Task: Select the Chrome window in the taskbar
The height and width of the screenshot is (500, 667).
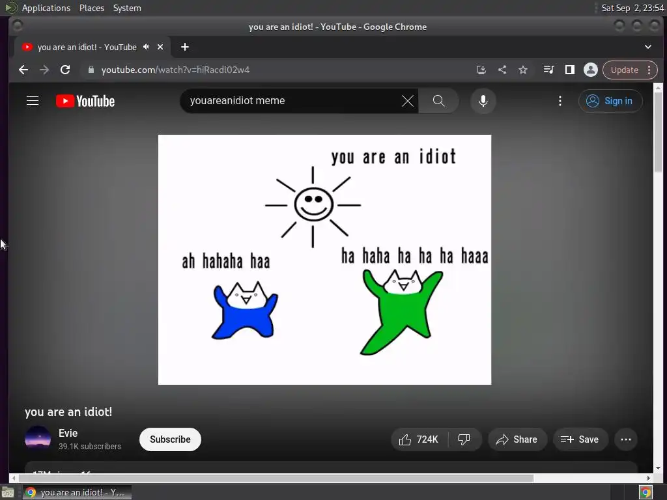Action: (x=77, y=492)
